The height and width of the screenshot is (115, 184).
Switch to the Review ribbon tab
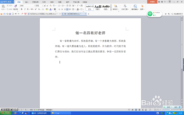point(52,2)
